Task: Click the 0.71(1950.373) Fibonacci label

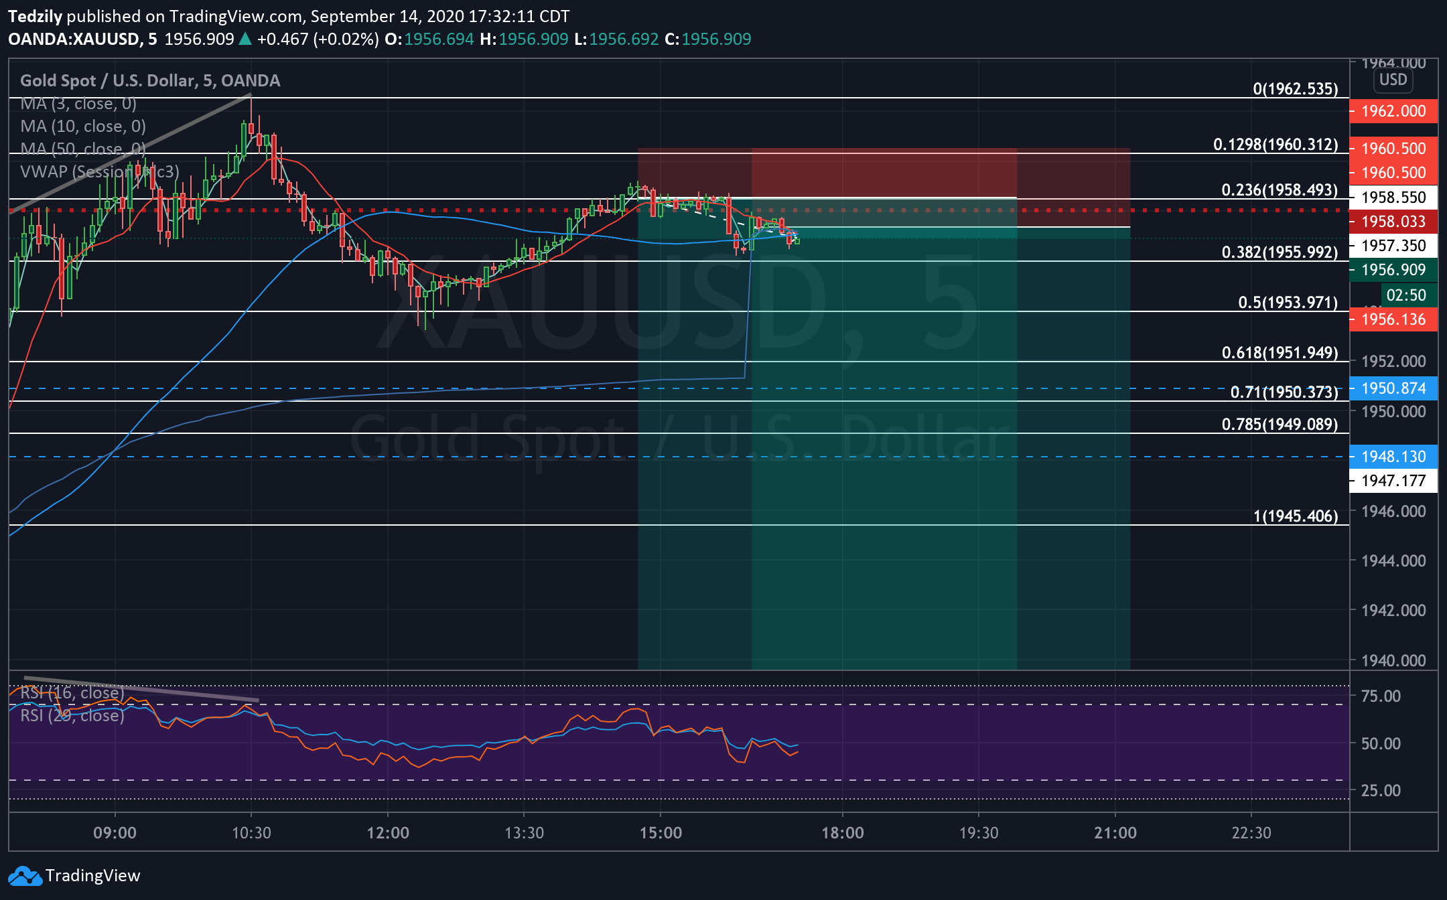Action: (1284, 392)
